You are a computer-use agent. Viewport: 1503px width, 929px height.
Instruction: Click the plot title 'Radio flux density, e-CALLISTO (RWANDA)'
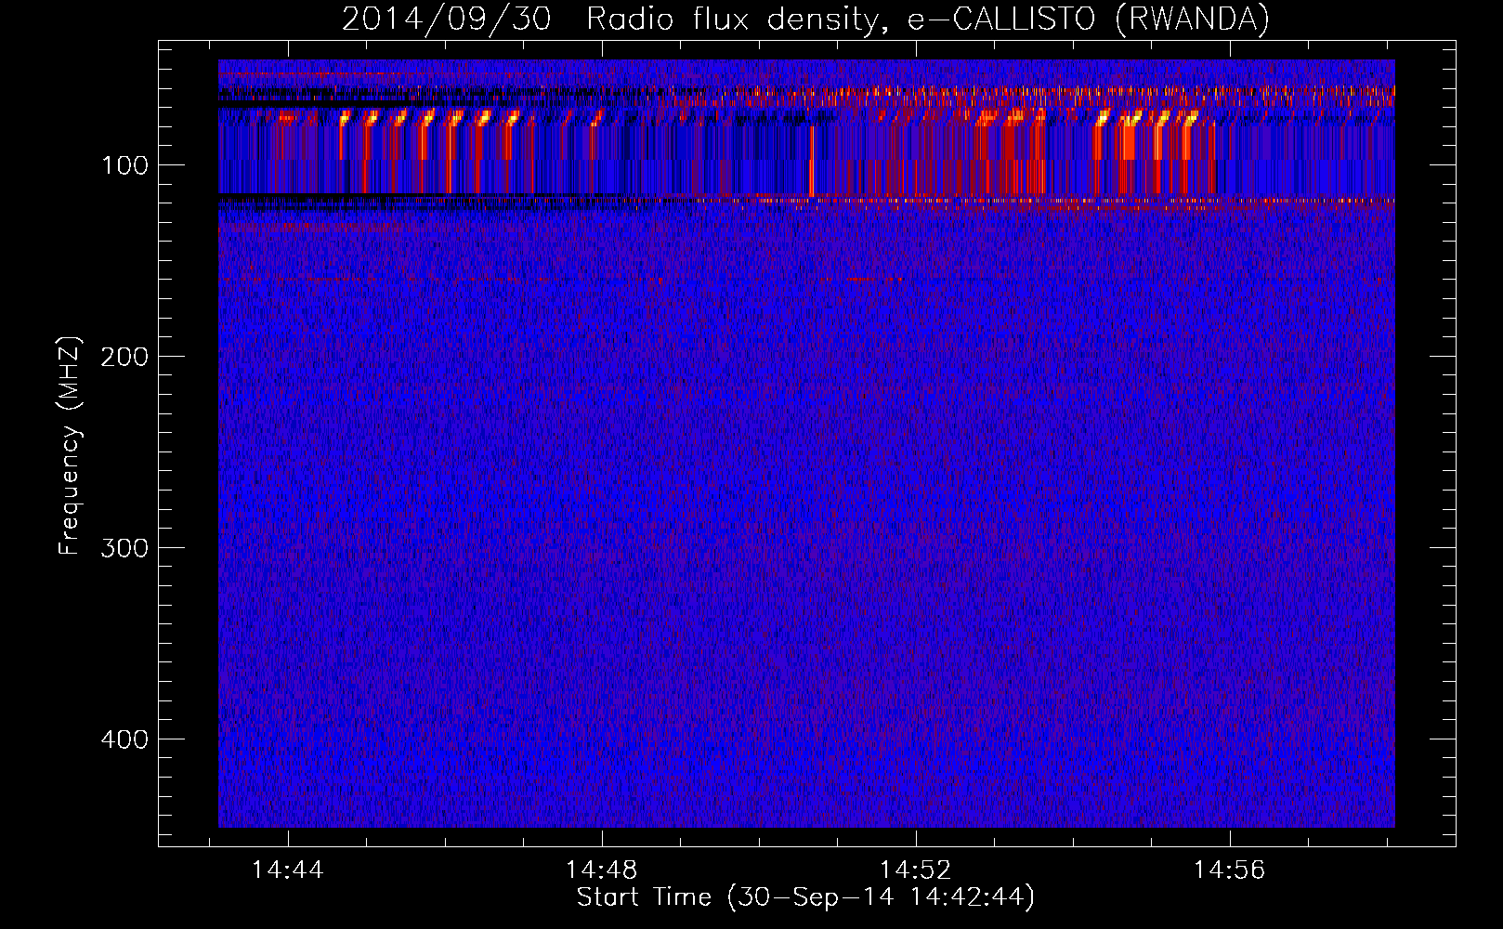928,20
